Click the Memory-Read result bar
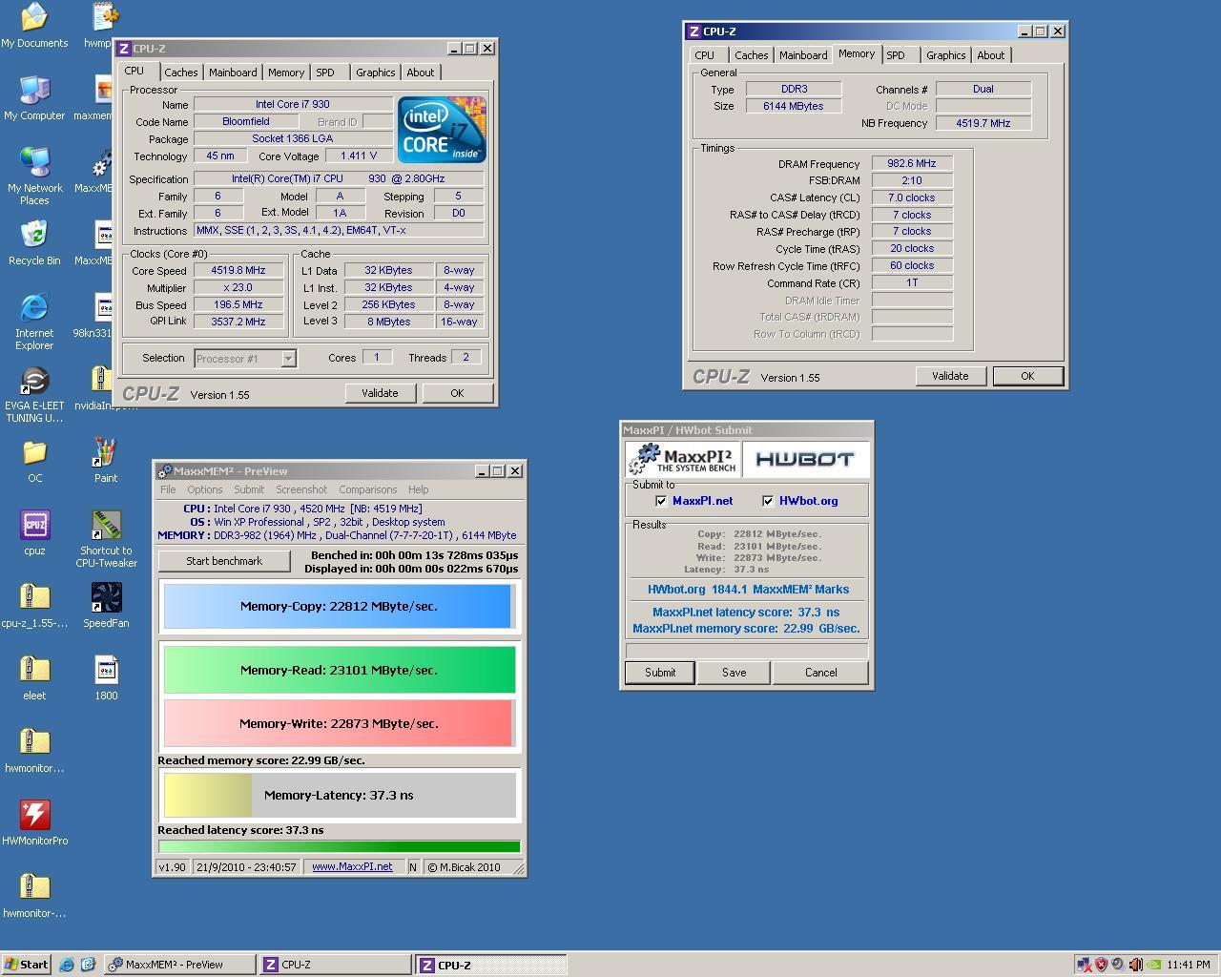Image resolution: width=1221 pixels, height=977 pixels. 340,670
